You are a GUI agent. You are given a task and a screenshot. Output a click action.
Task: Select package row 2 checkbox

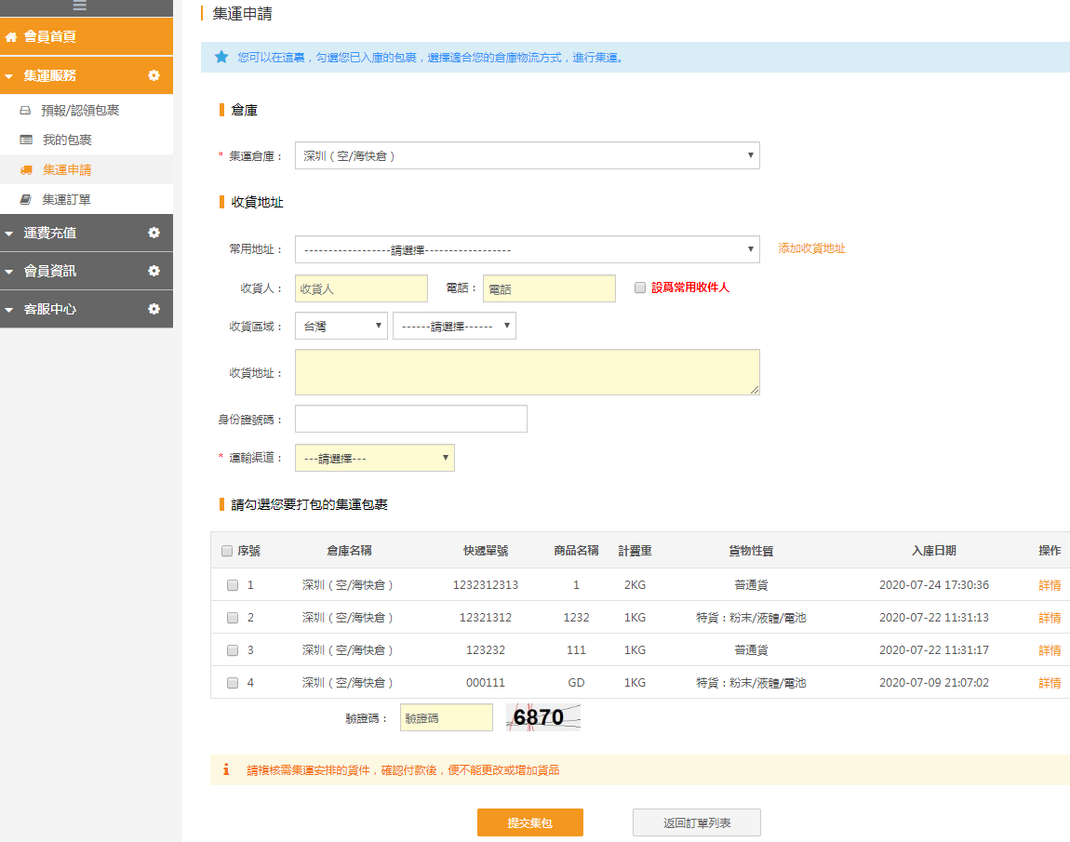coord(233,618)
